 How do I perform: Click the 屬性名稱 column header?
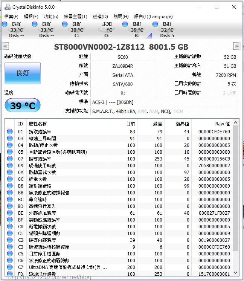[68, 124]
